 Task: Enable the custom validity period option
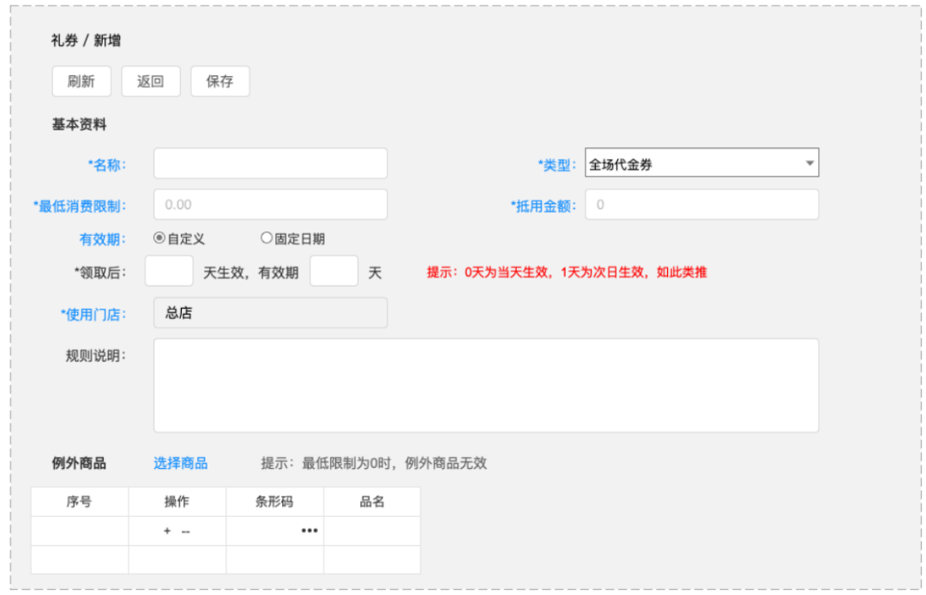pos(159,238)
